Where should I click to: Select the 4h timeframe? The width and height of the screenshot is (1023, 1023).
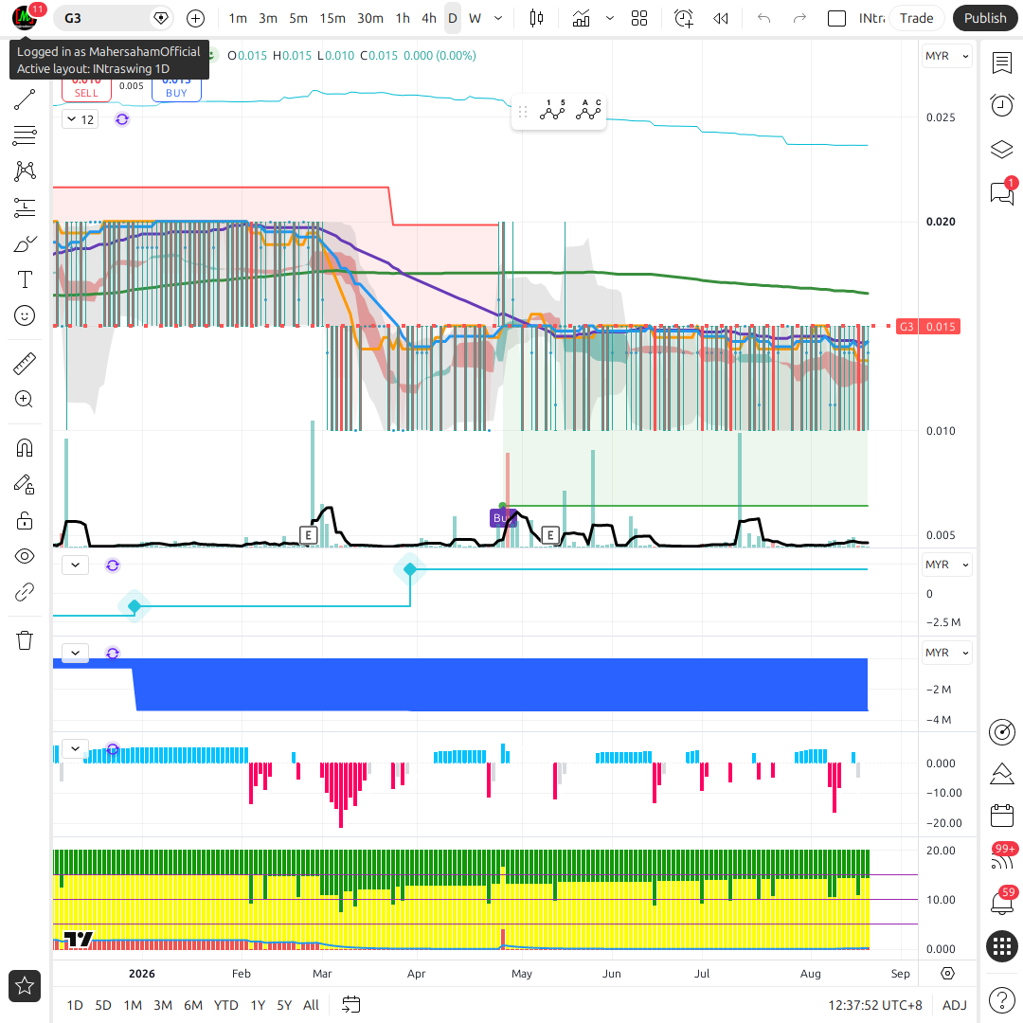pyautogui.click(x=429, y=18)
